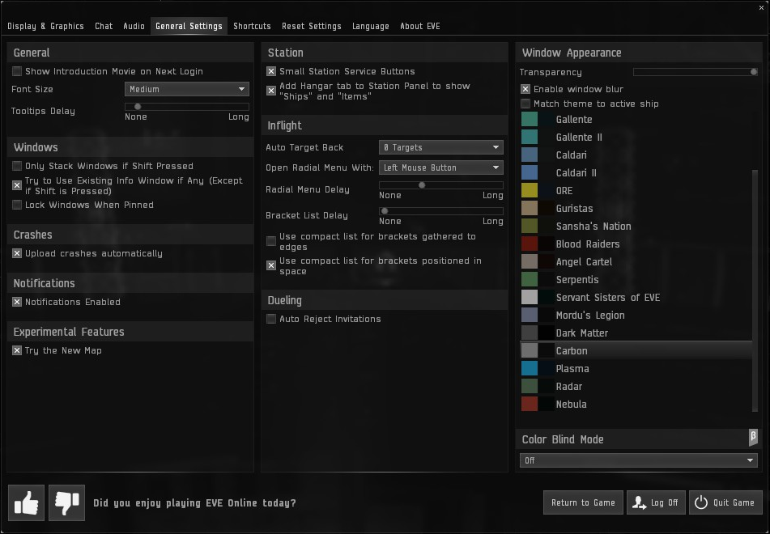770x534 pixels.
Task: Enable Match theme to active ship
Action: point(525,104)
